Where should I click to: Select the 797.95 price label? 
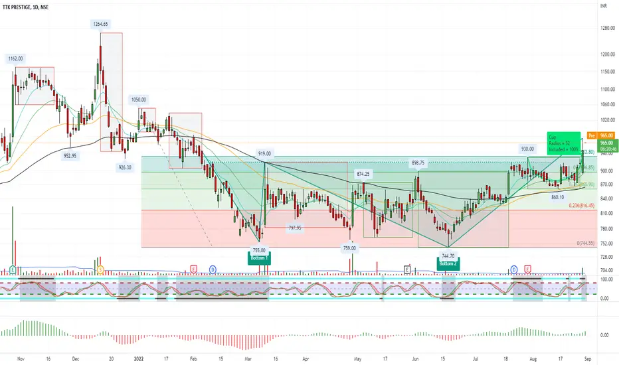295,228
